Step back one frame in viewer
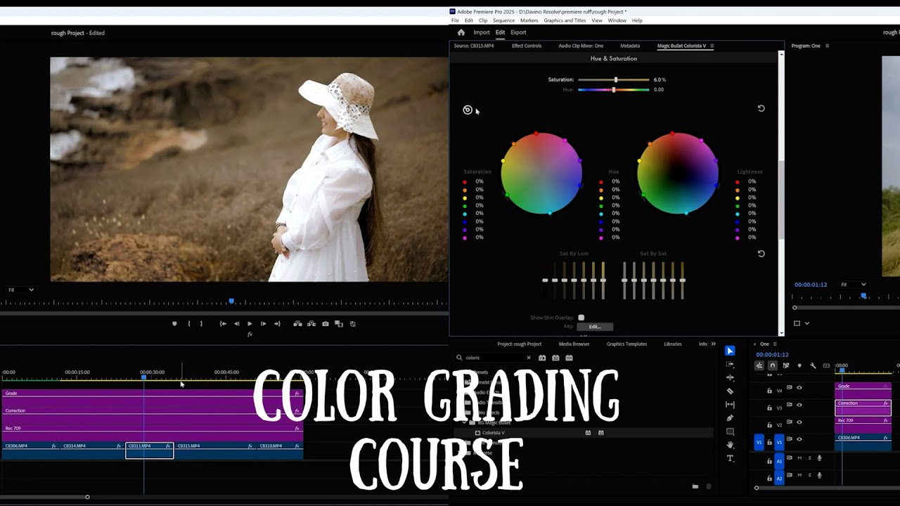The width and height of the screenshot is (900, 506). pyautogui.click(x=236, y=324)
